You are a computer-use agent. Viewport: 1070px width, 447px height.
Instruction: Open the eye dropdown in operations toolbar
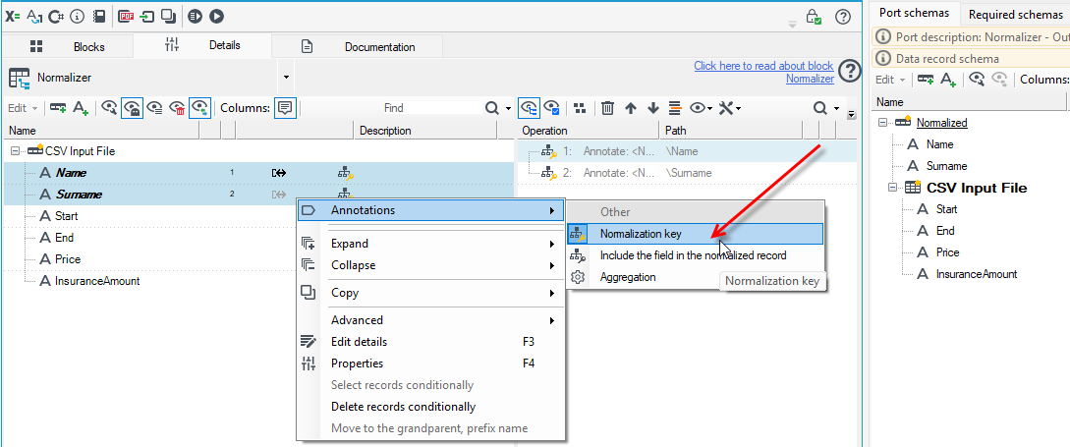pos(701,108)
